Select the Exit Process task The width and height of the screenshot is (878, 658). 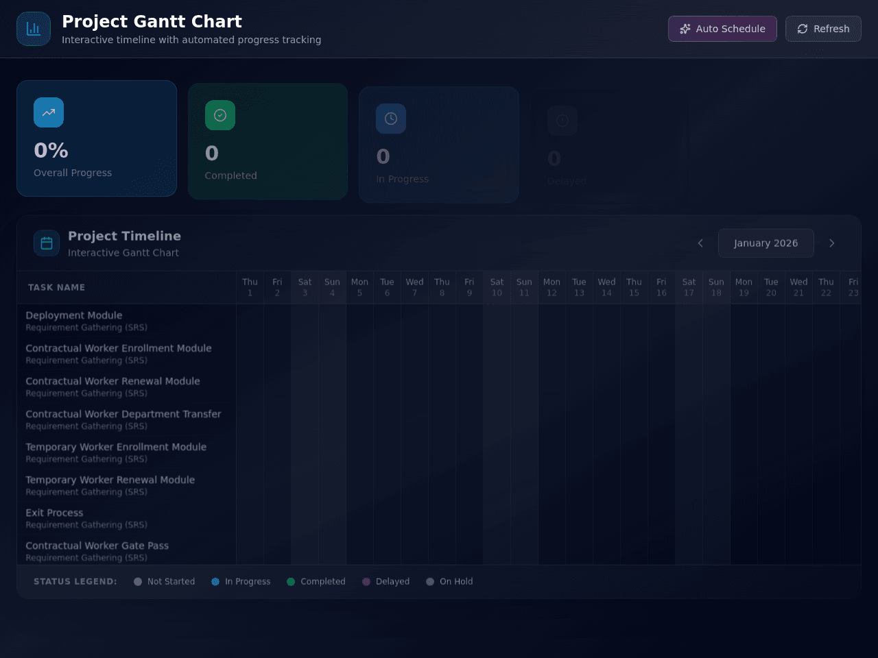pos(126,518)
